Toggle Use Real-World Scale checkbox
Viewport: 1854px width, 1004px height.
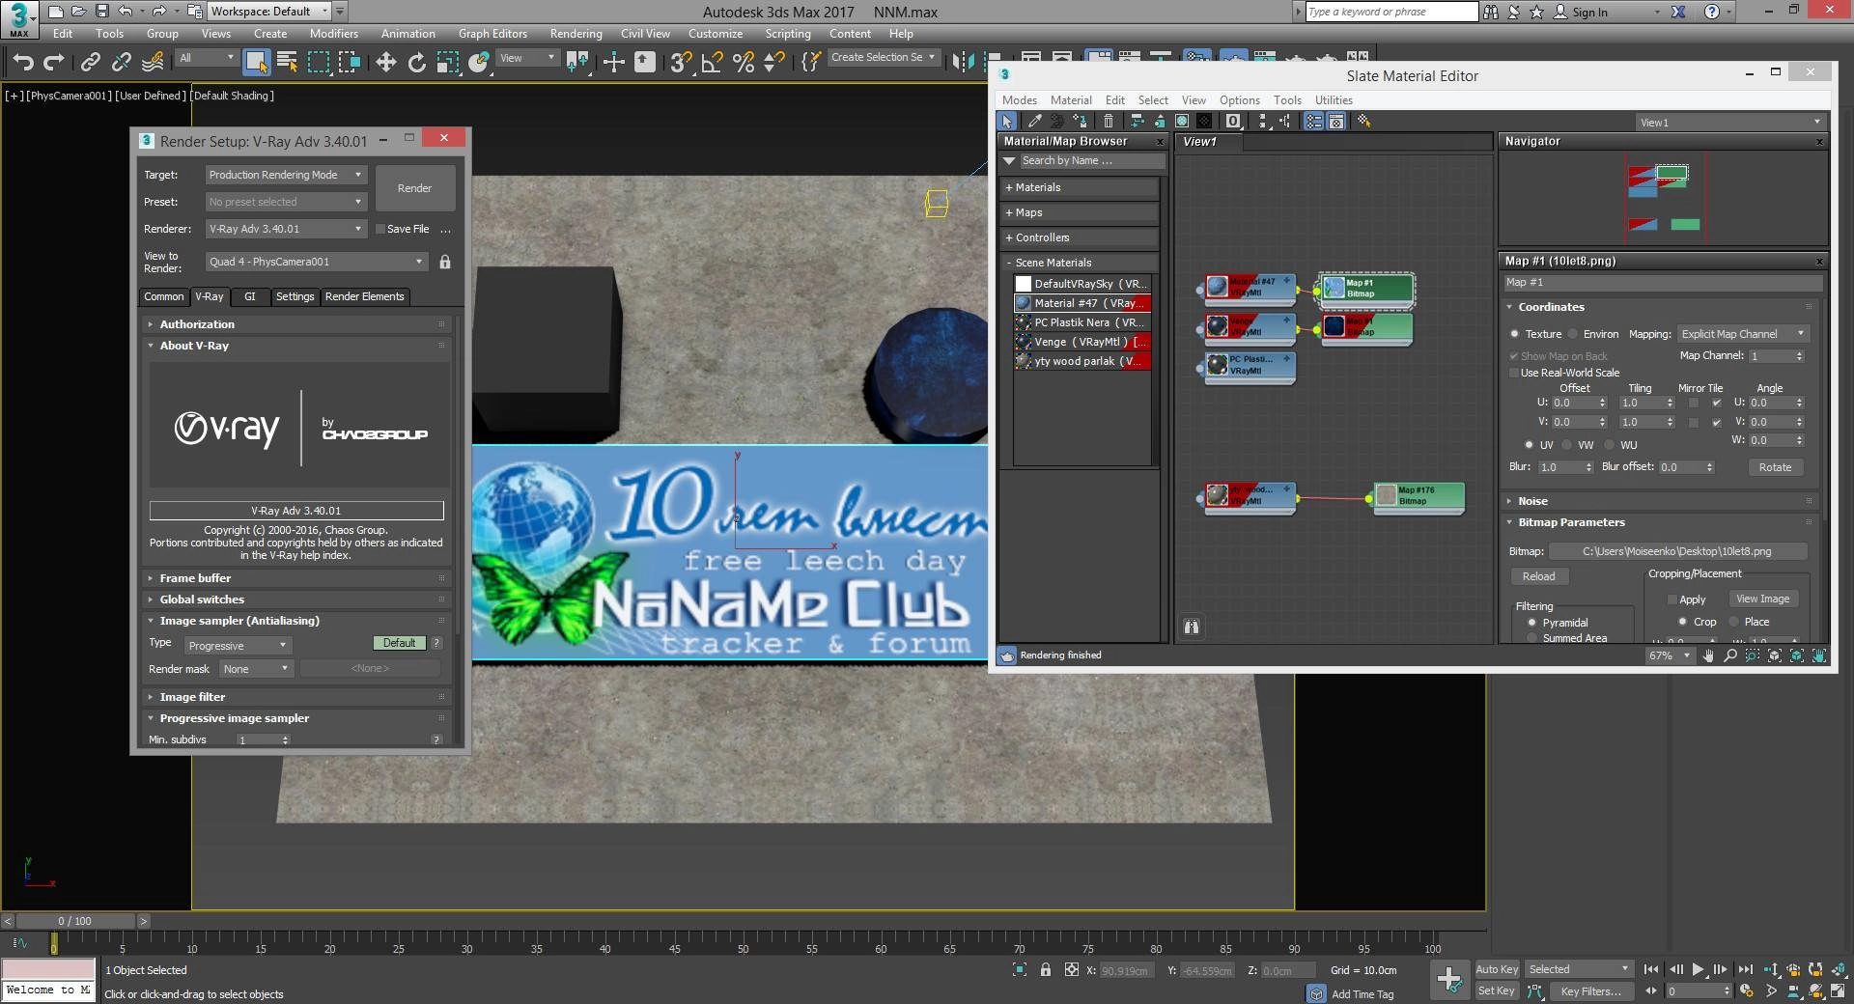pos(1514,373)
